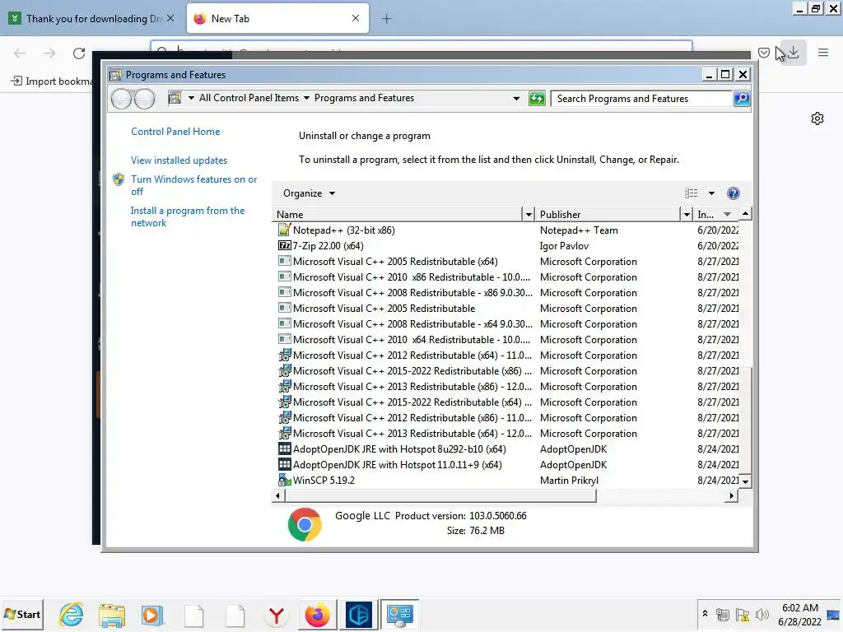The width and height of the screenshot is (843, 632).
Task: Select Microsoft Visual C++ 2005 Redistributable (no x64) row
Action: click(x=505, y=309)
